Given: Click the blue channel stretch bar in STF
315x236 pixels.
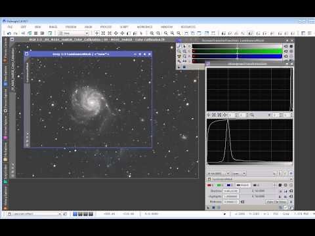Looking at the screenshot, I should pyautogui.click(x=238, y=56).
